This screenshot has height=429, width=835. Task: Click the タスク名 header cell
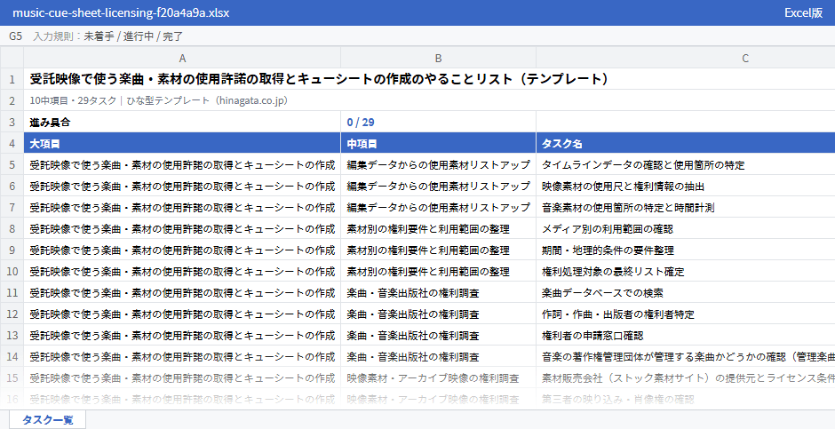click(x=686, y=143)
